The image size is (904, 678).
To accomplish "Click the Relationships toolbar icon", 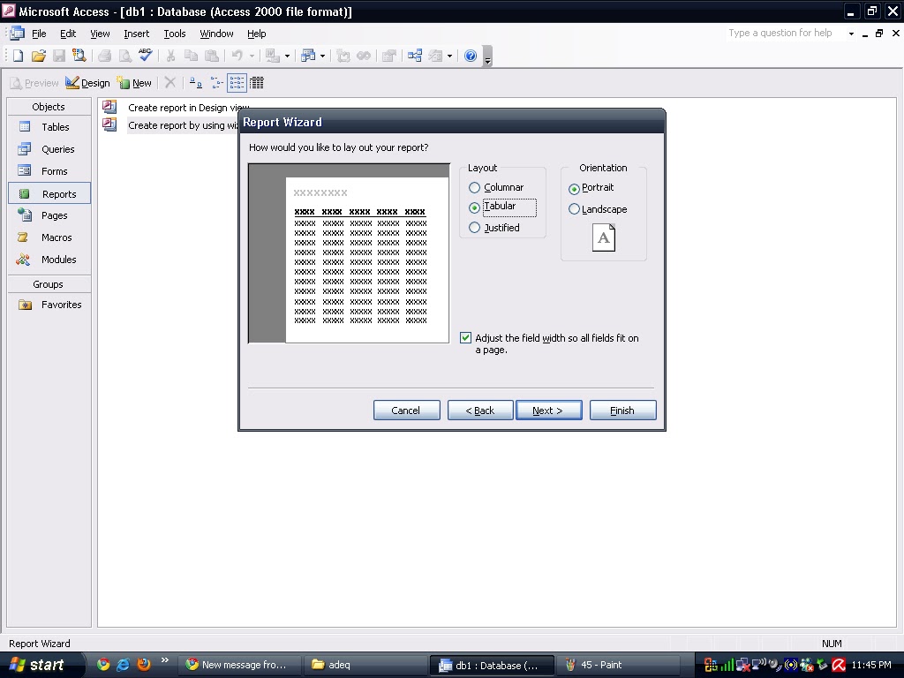I will pos(415,56).
